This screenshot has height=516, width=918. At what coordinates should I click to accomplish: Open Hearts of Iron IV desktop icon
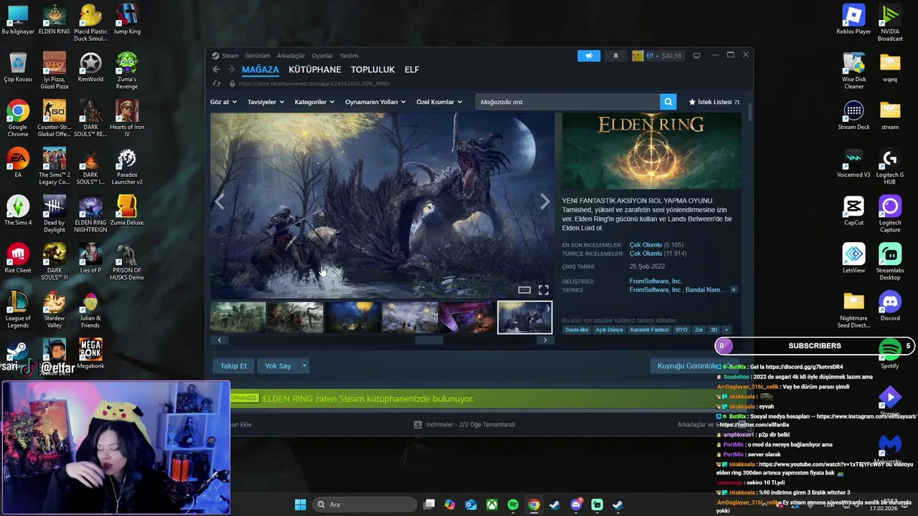coord(127,119)
